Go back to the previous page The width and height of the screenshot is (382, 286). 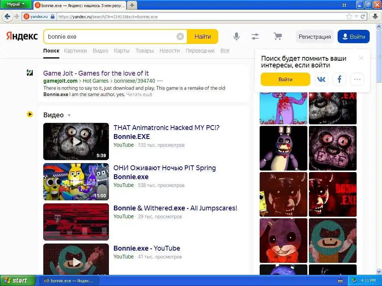[7, 16]
